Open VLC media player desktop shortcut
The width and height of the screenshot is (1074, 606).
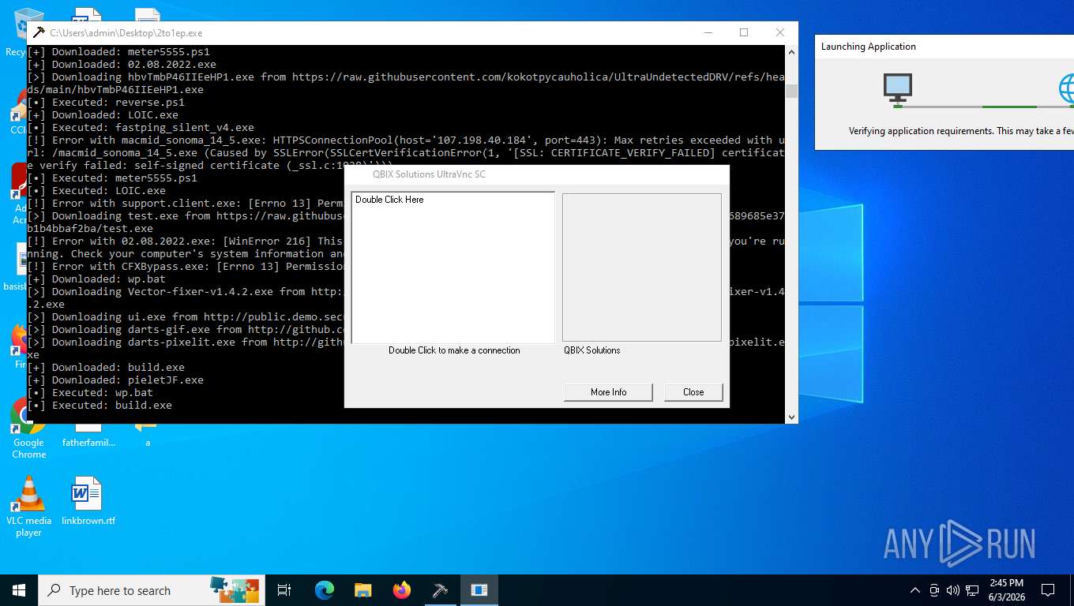[x=28, y=507]
